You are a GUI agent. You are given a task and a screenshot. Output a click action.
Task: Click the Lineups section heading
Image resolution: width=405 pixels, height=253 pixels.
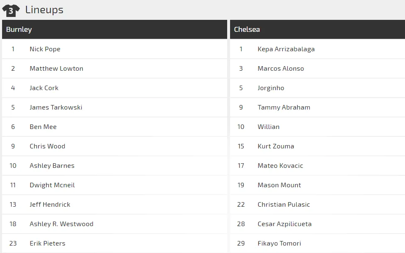pos(44,10)
